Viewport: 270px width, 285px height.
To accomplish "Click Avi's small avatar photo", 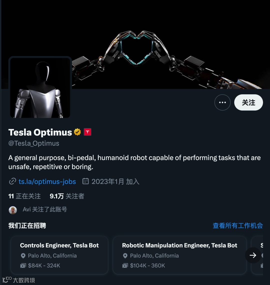I will tap(13, 210).
